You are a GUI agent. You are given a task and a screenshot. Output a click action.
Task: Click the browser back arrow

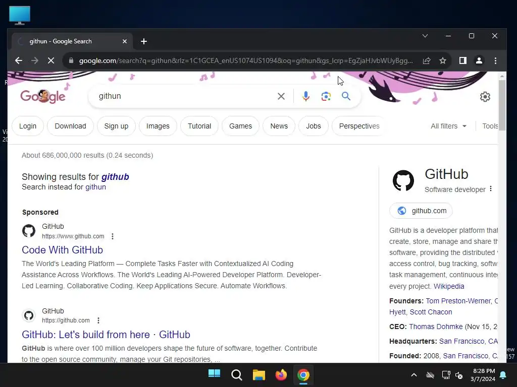click(19, 60)
